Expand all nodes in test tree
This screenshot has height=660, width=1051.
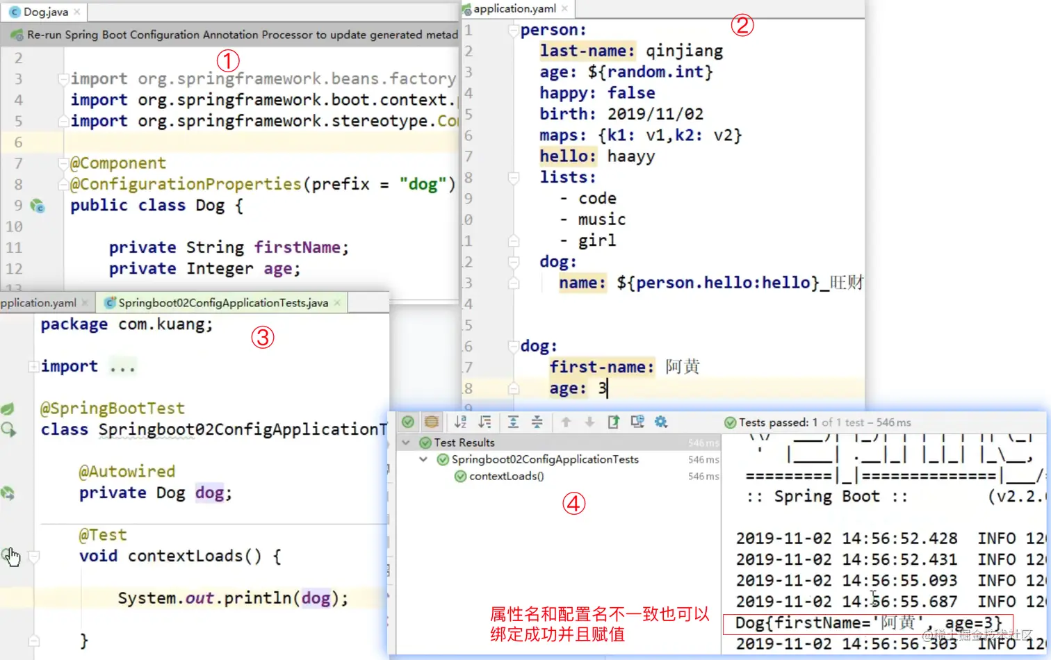tap(513, 422)
